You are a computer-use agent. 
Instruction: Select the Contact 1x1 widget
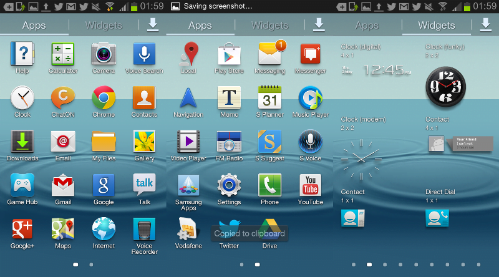click(352, 208)
